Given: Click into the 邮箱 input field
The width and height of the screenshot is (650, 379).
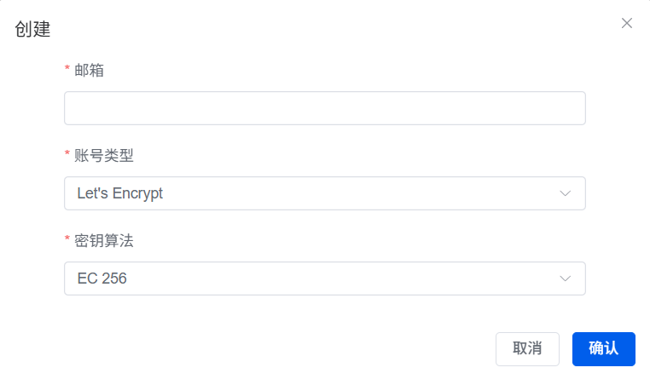Looking at the screenshot, I should 324,108.
